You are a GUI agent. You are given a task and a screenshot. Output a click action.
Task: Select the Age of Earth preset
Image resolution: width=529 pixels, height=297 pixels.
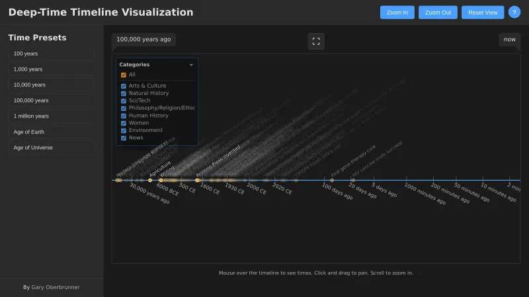(52, 132)
